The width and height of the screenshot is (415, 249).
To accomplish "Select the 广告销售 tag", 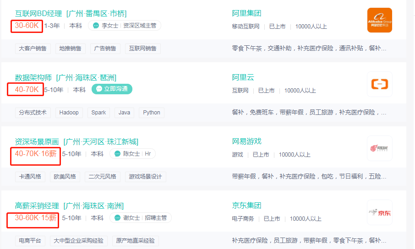I will click(x=105, y=49).
